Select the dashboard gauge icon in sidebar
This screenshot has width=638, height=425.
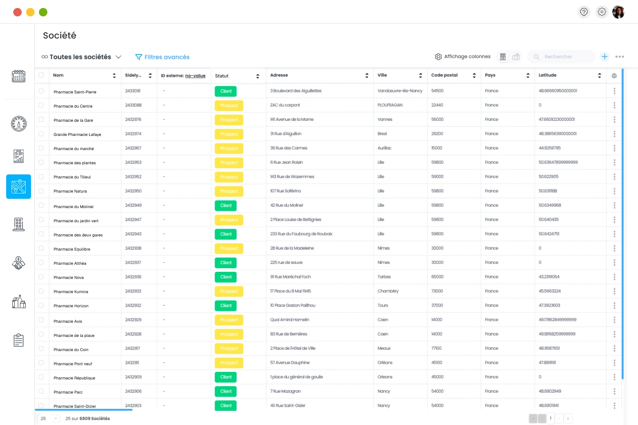click(x=18, y=124)
